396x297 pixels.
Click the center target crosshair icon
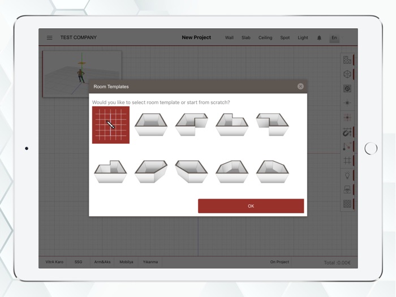[x=347, y=103]
